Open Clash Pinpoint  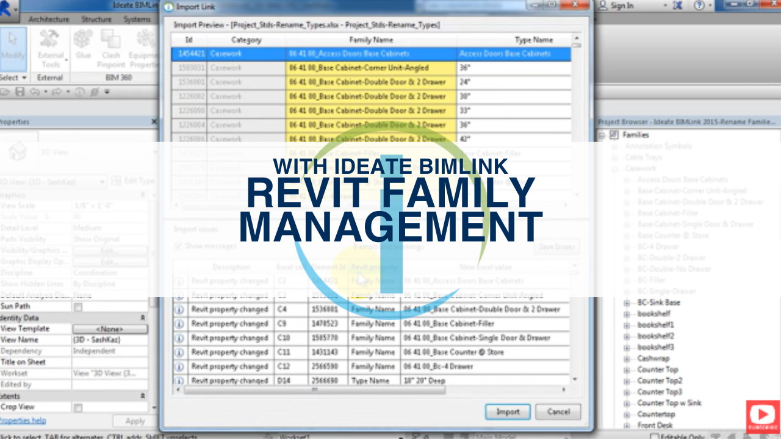[112, 52]
